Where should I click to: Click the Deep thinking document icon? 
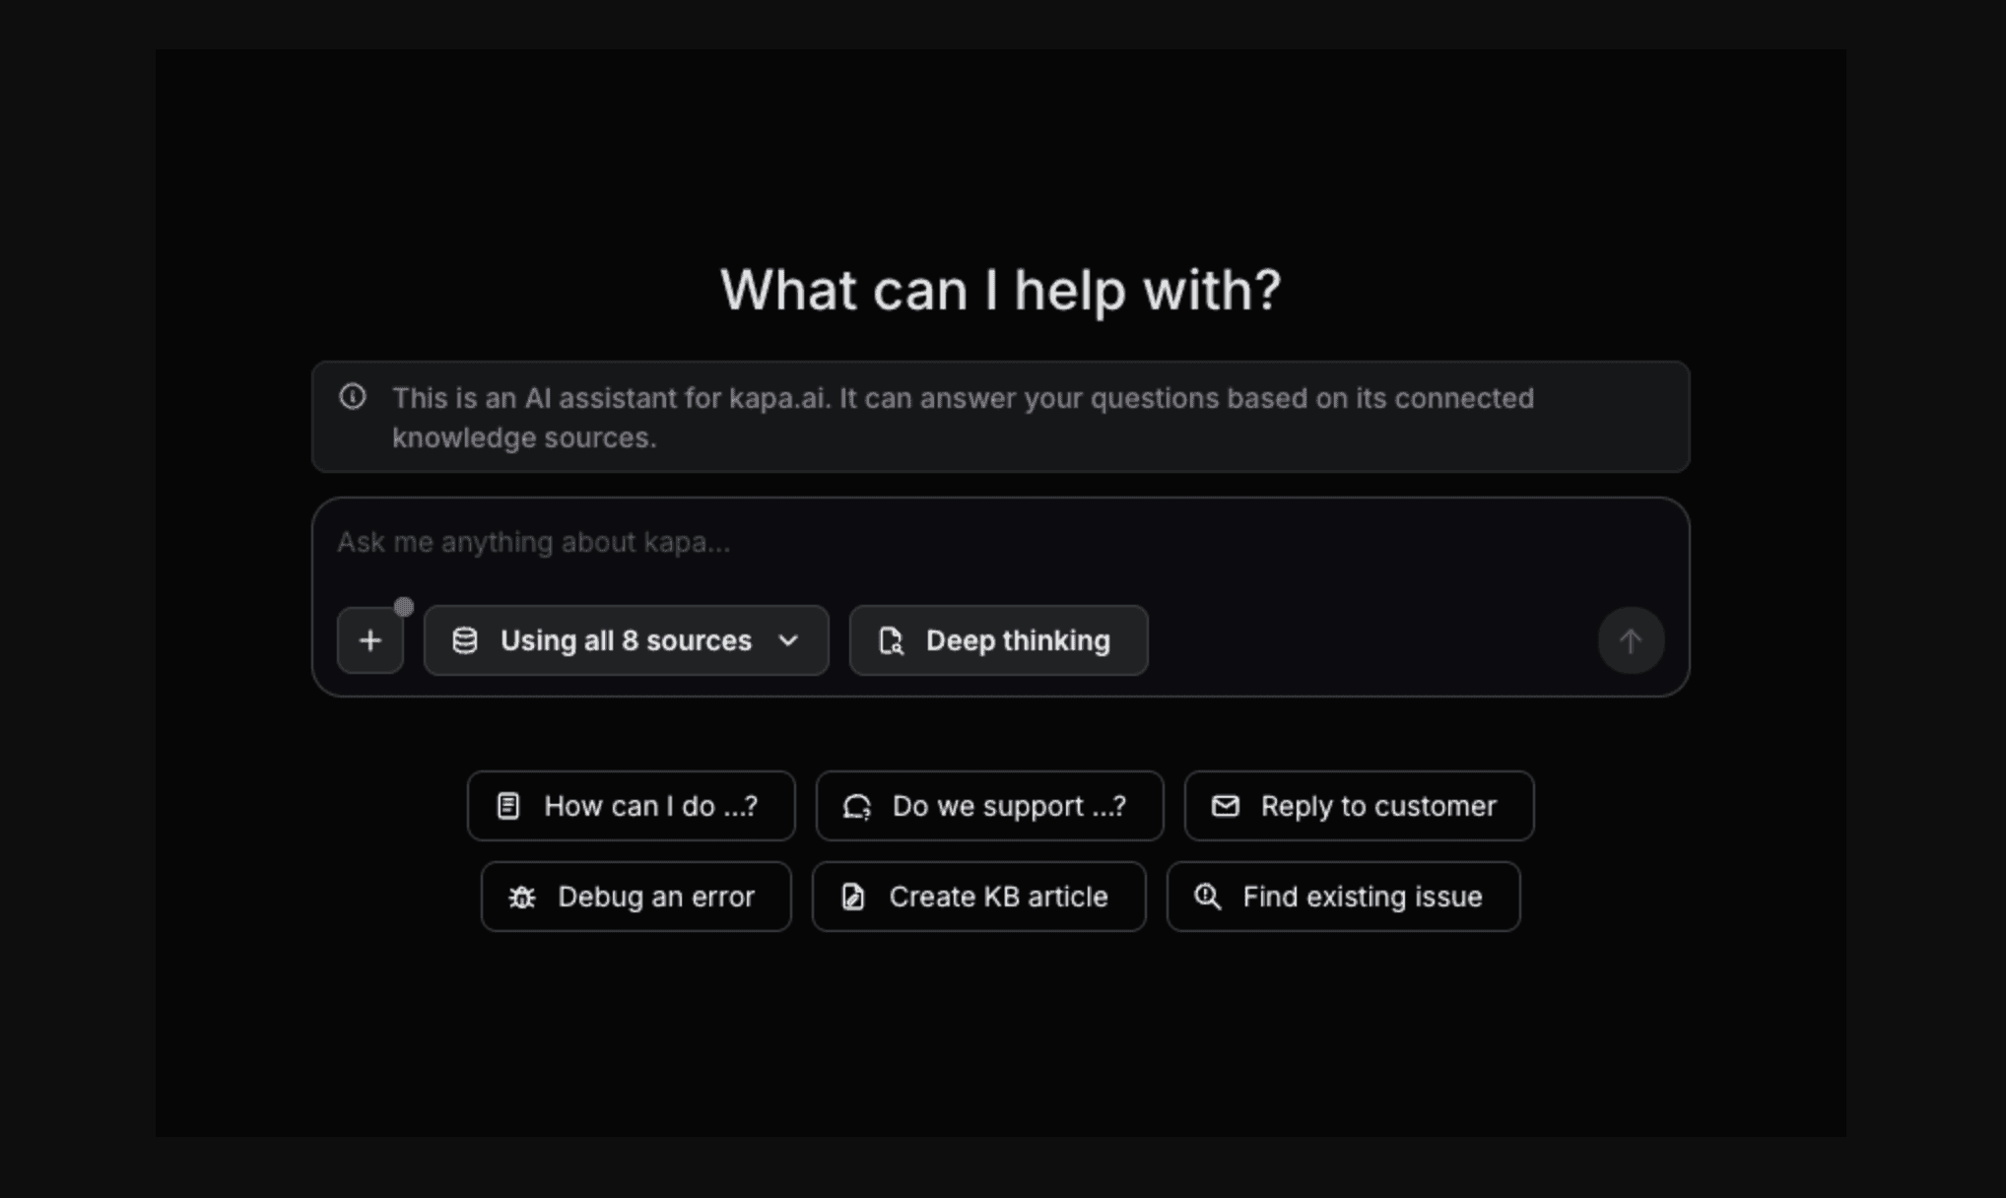click(891, 640)
